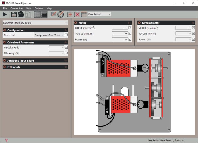Toggle the Motor Torque checkbox
This screenshot has height=143, width=198.
point(130,33)
